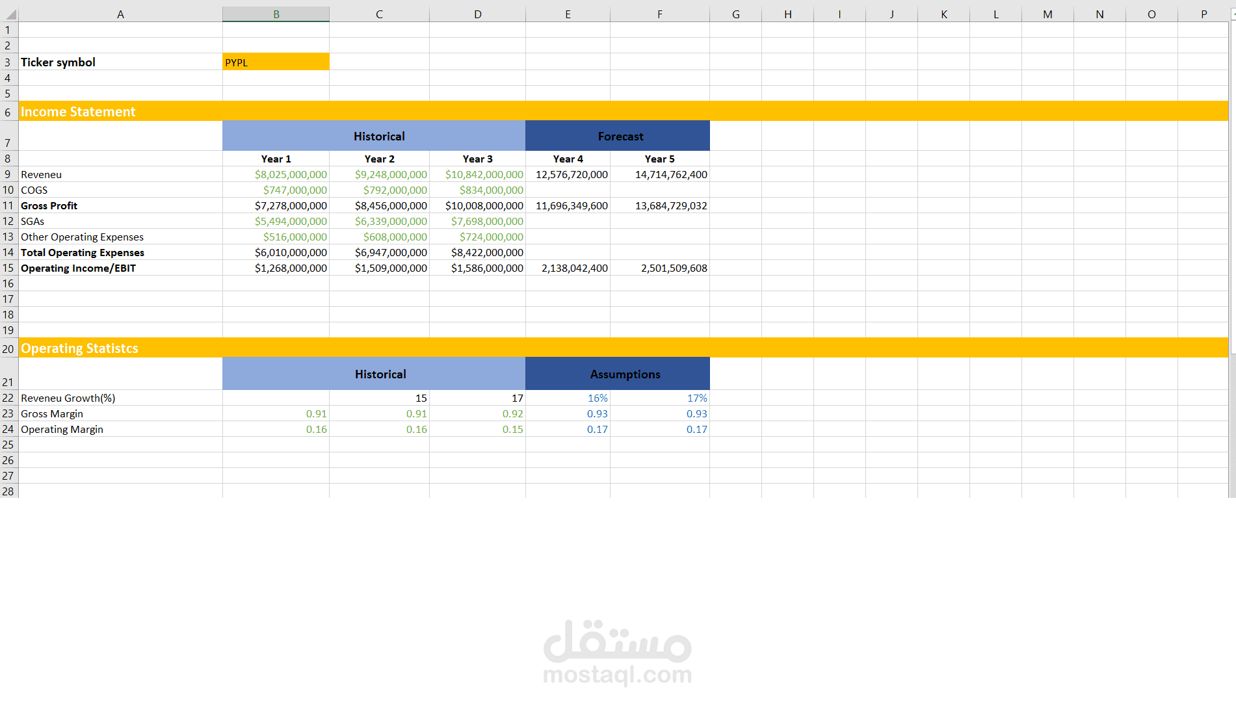Screen dimensions: 1236x702
Task: Click EBIT value $1,586,000,000
Action: click(x=477, y=268)
